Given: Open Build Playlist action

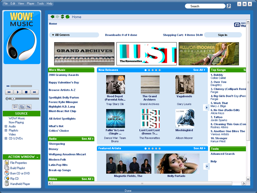Looking at the screenshot, I should (15, 168).
